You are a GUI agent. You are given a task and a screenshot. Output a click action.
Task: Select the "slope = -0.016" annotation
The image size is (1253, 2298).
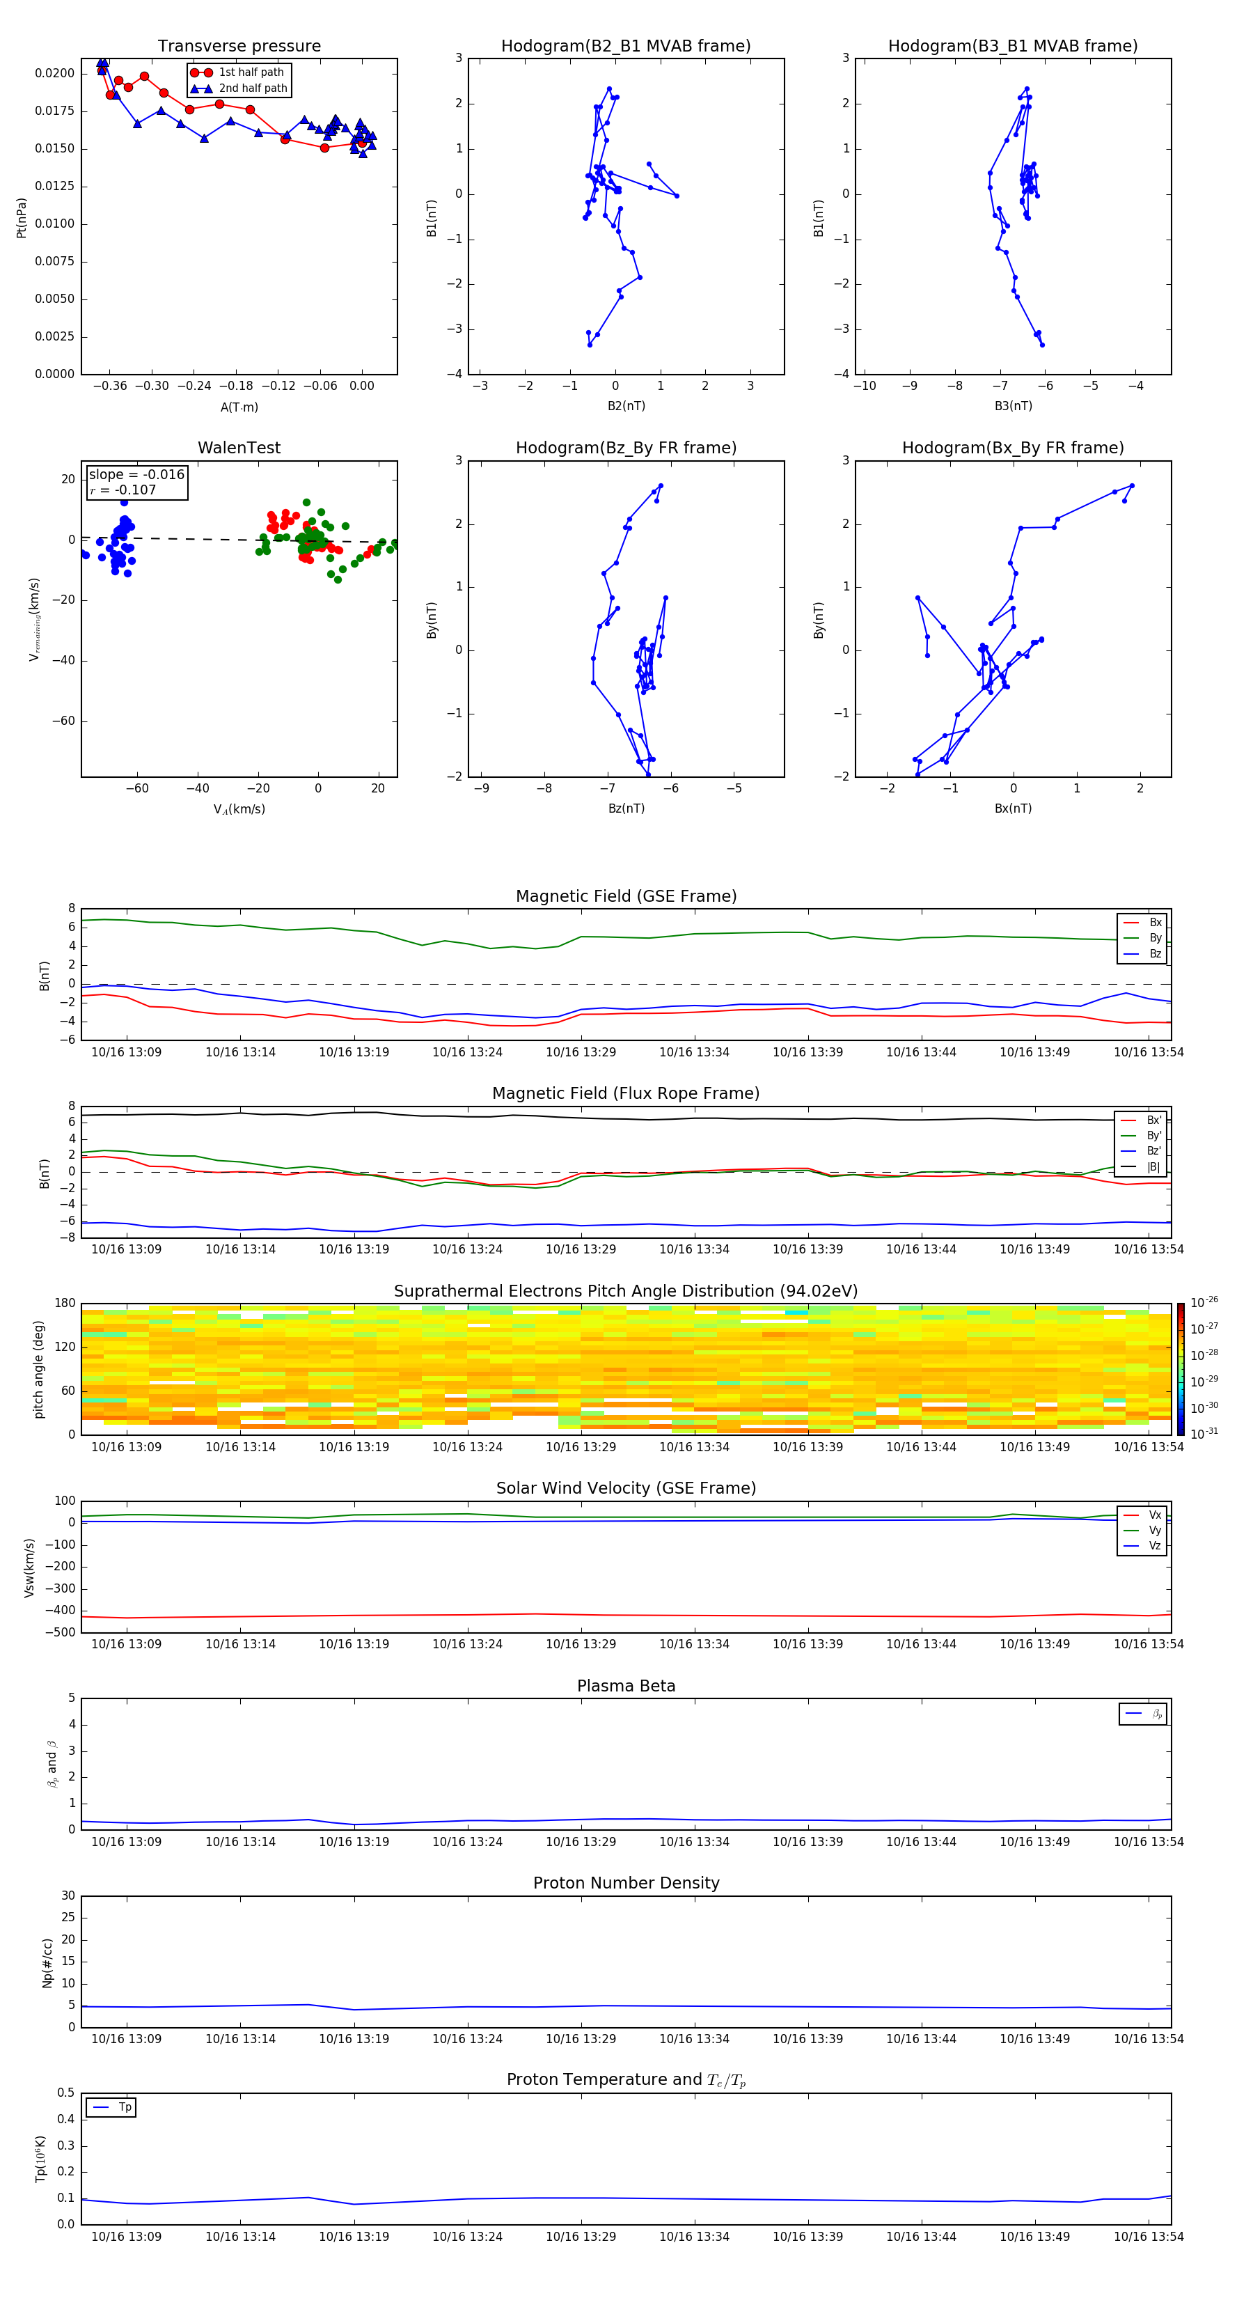point(136,475)
